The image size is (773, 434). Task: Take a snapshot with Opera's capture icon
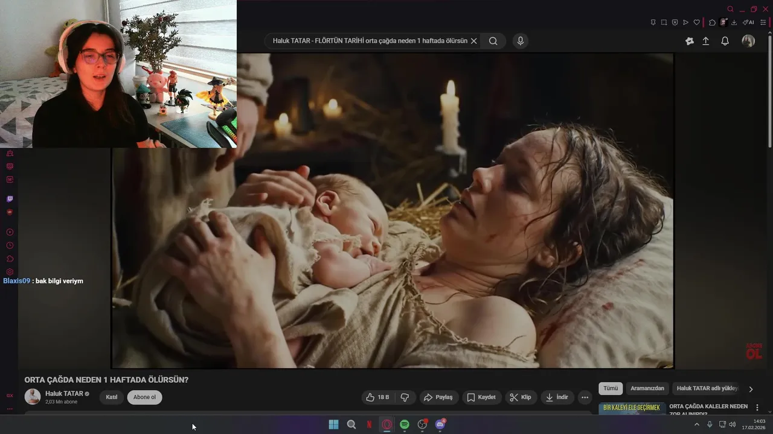coord(664,22)
